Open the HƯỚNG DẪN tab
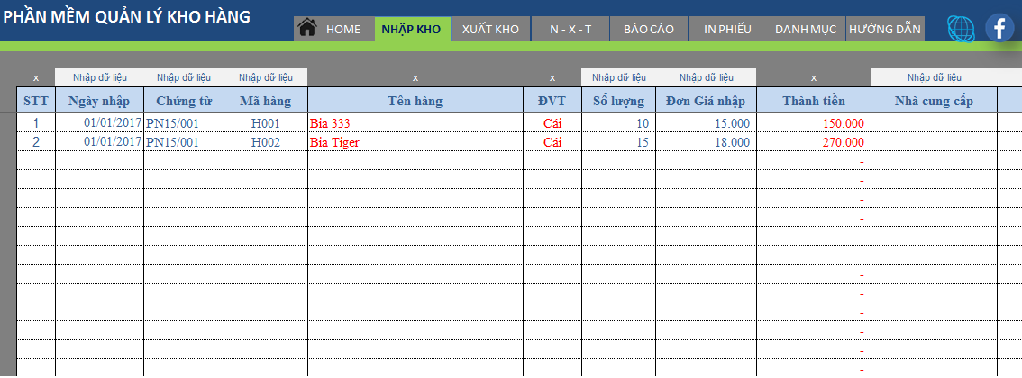Screen dimensions: 1022x378 pos(885,29)
